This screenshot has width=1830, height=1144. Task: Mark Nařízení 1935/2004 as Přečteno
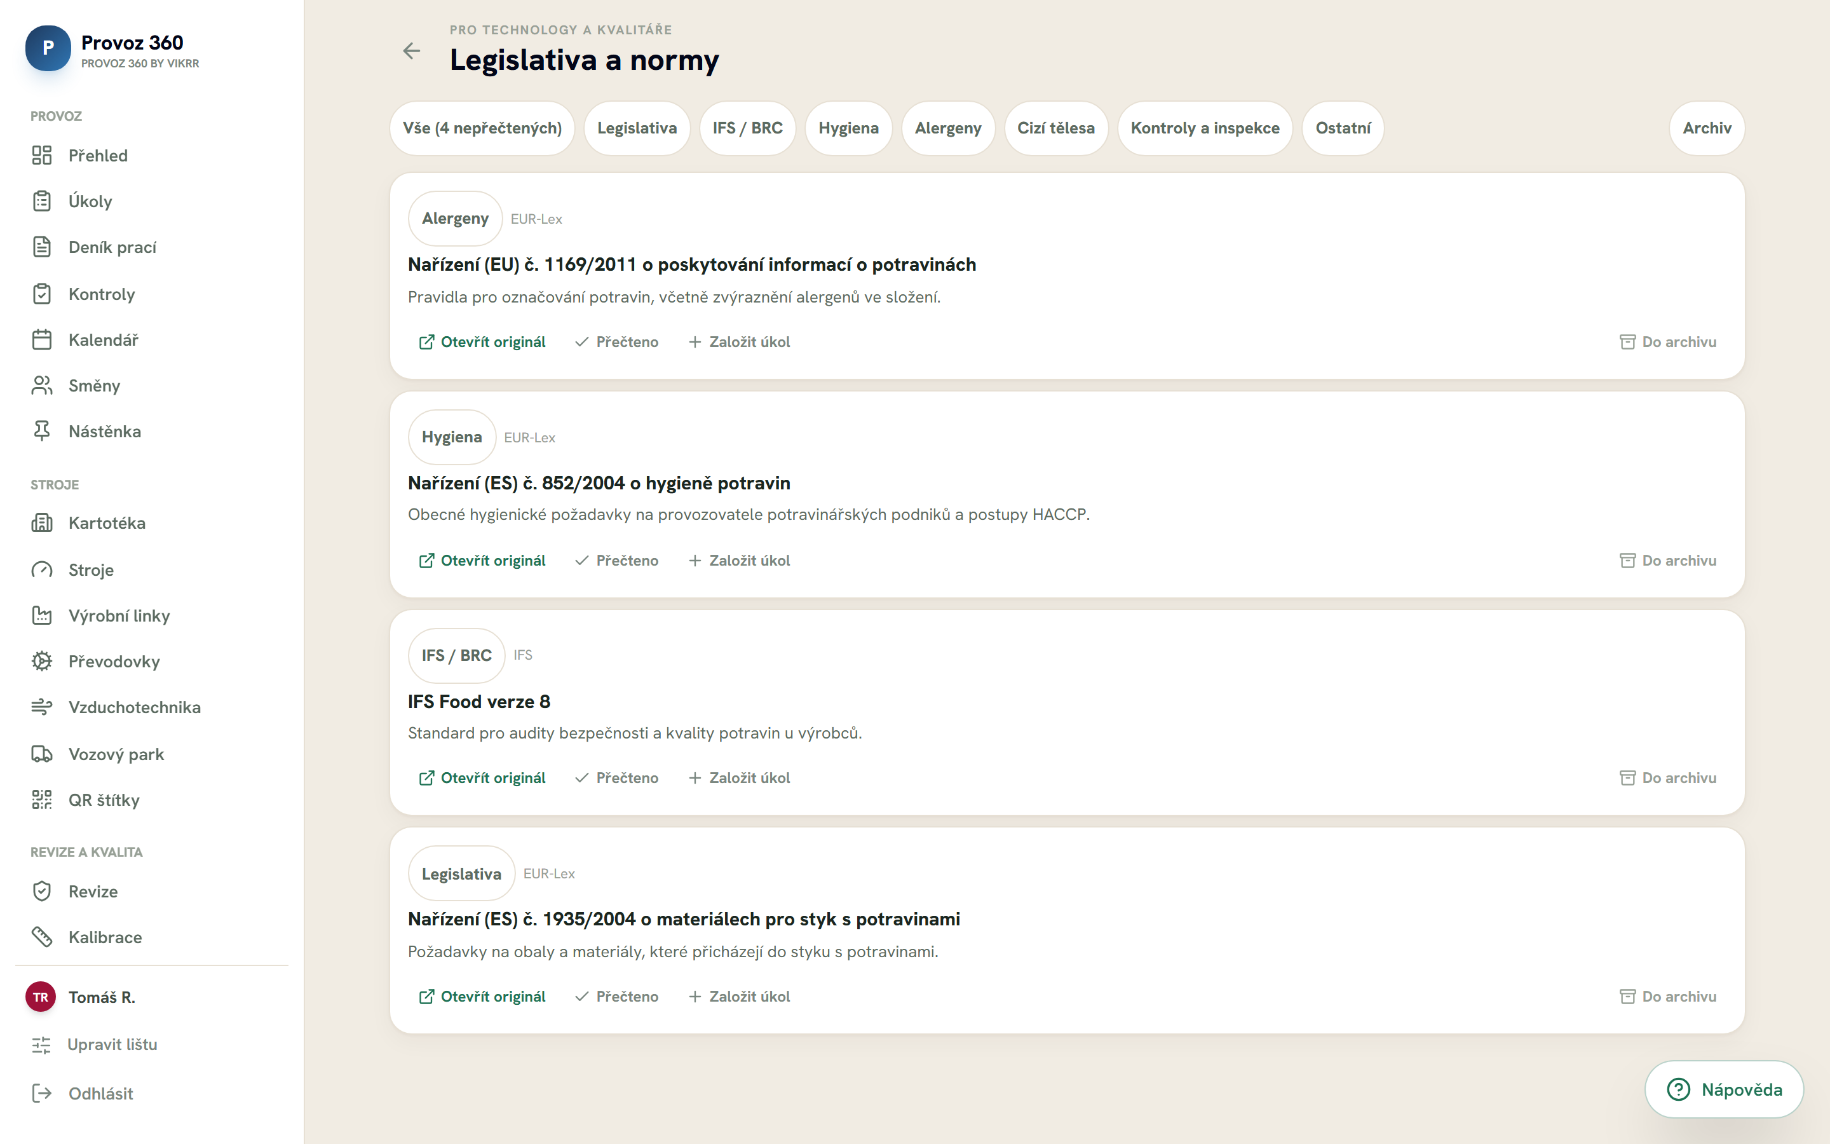pos(616,997)
